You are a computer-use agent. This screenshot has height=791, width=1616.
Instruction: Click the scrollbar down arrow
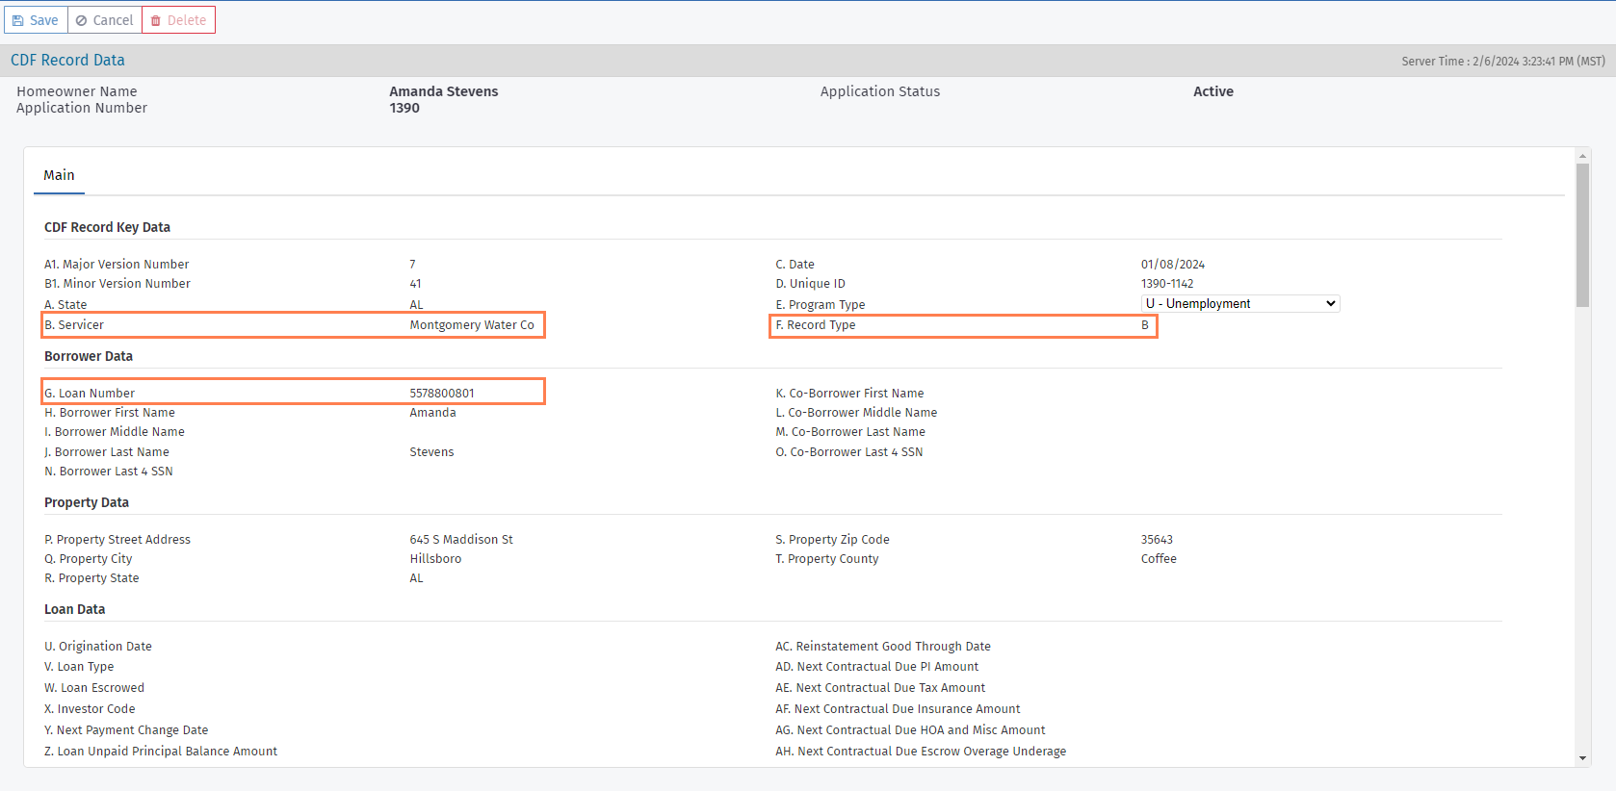1582,758
